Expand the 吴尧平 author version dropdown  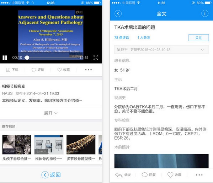tap(161, 50)
